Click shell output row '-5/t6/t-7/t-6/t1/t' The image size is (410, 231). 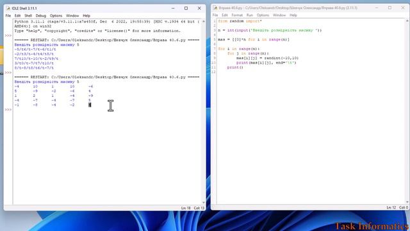35,49
